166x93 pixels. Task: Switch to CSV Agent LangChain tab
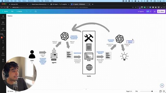[x=60, y=4]
